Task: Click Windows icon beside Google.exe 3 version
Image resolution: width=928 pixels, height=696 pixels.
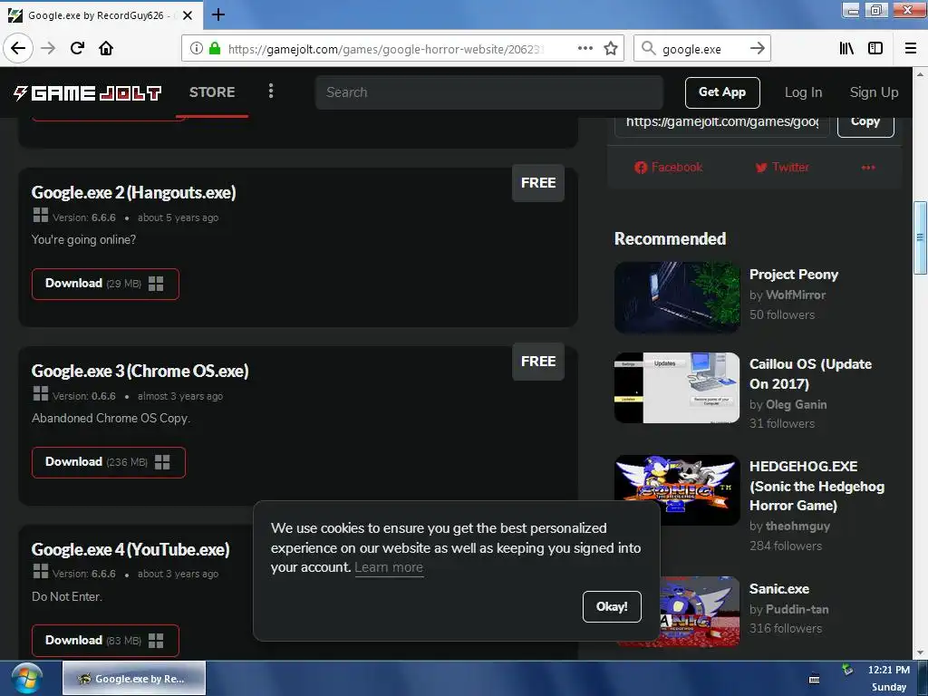Action: pos(40,393)
